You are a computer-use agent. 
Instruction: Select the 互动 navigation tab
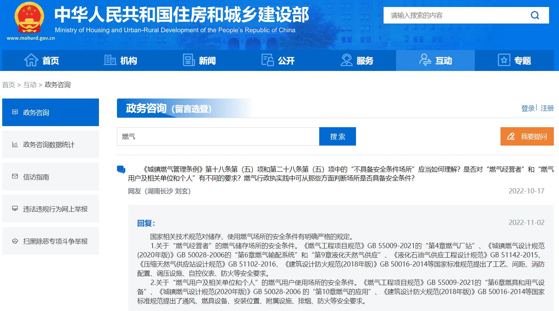(435, 60)
